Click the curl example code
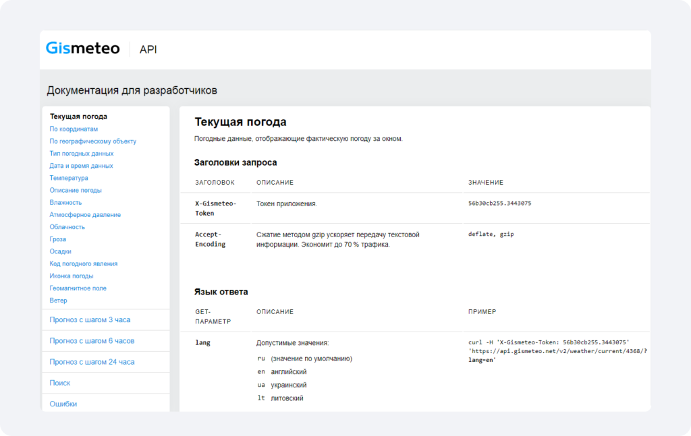Screen dimensions: 691x436 pyautogui.click(x=557, y=351)
